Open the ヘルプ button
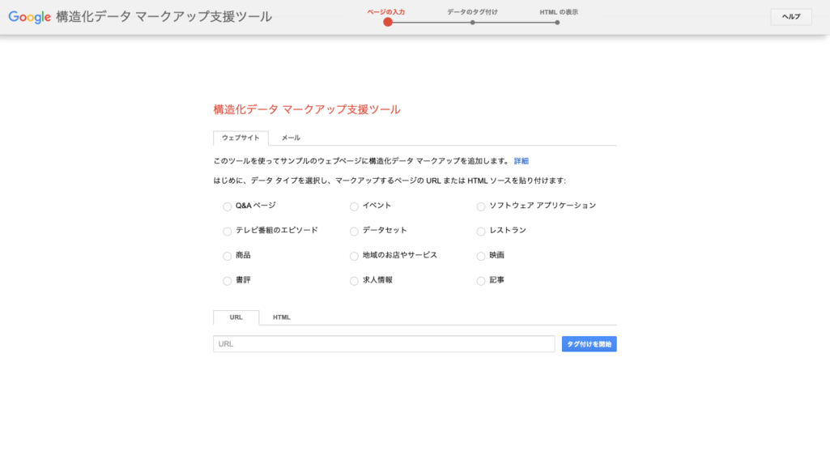This screenshot has height=455, width=830. click(x=791, y=17)
